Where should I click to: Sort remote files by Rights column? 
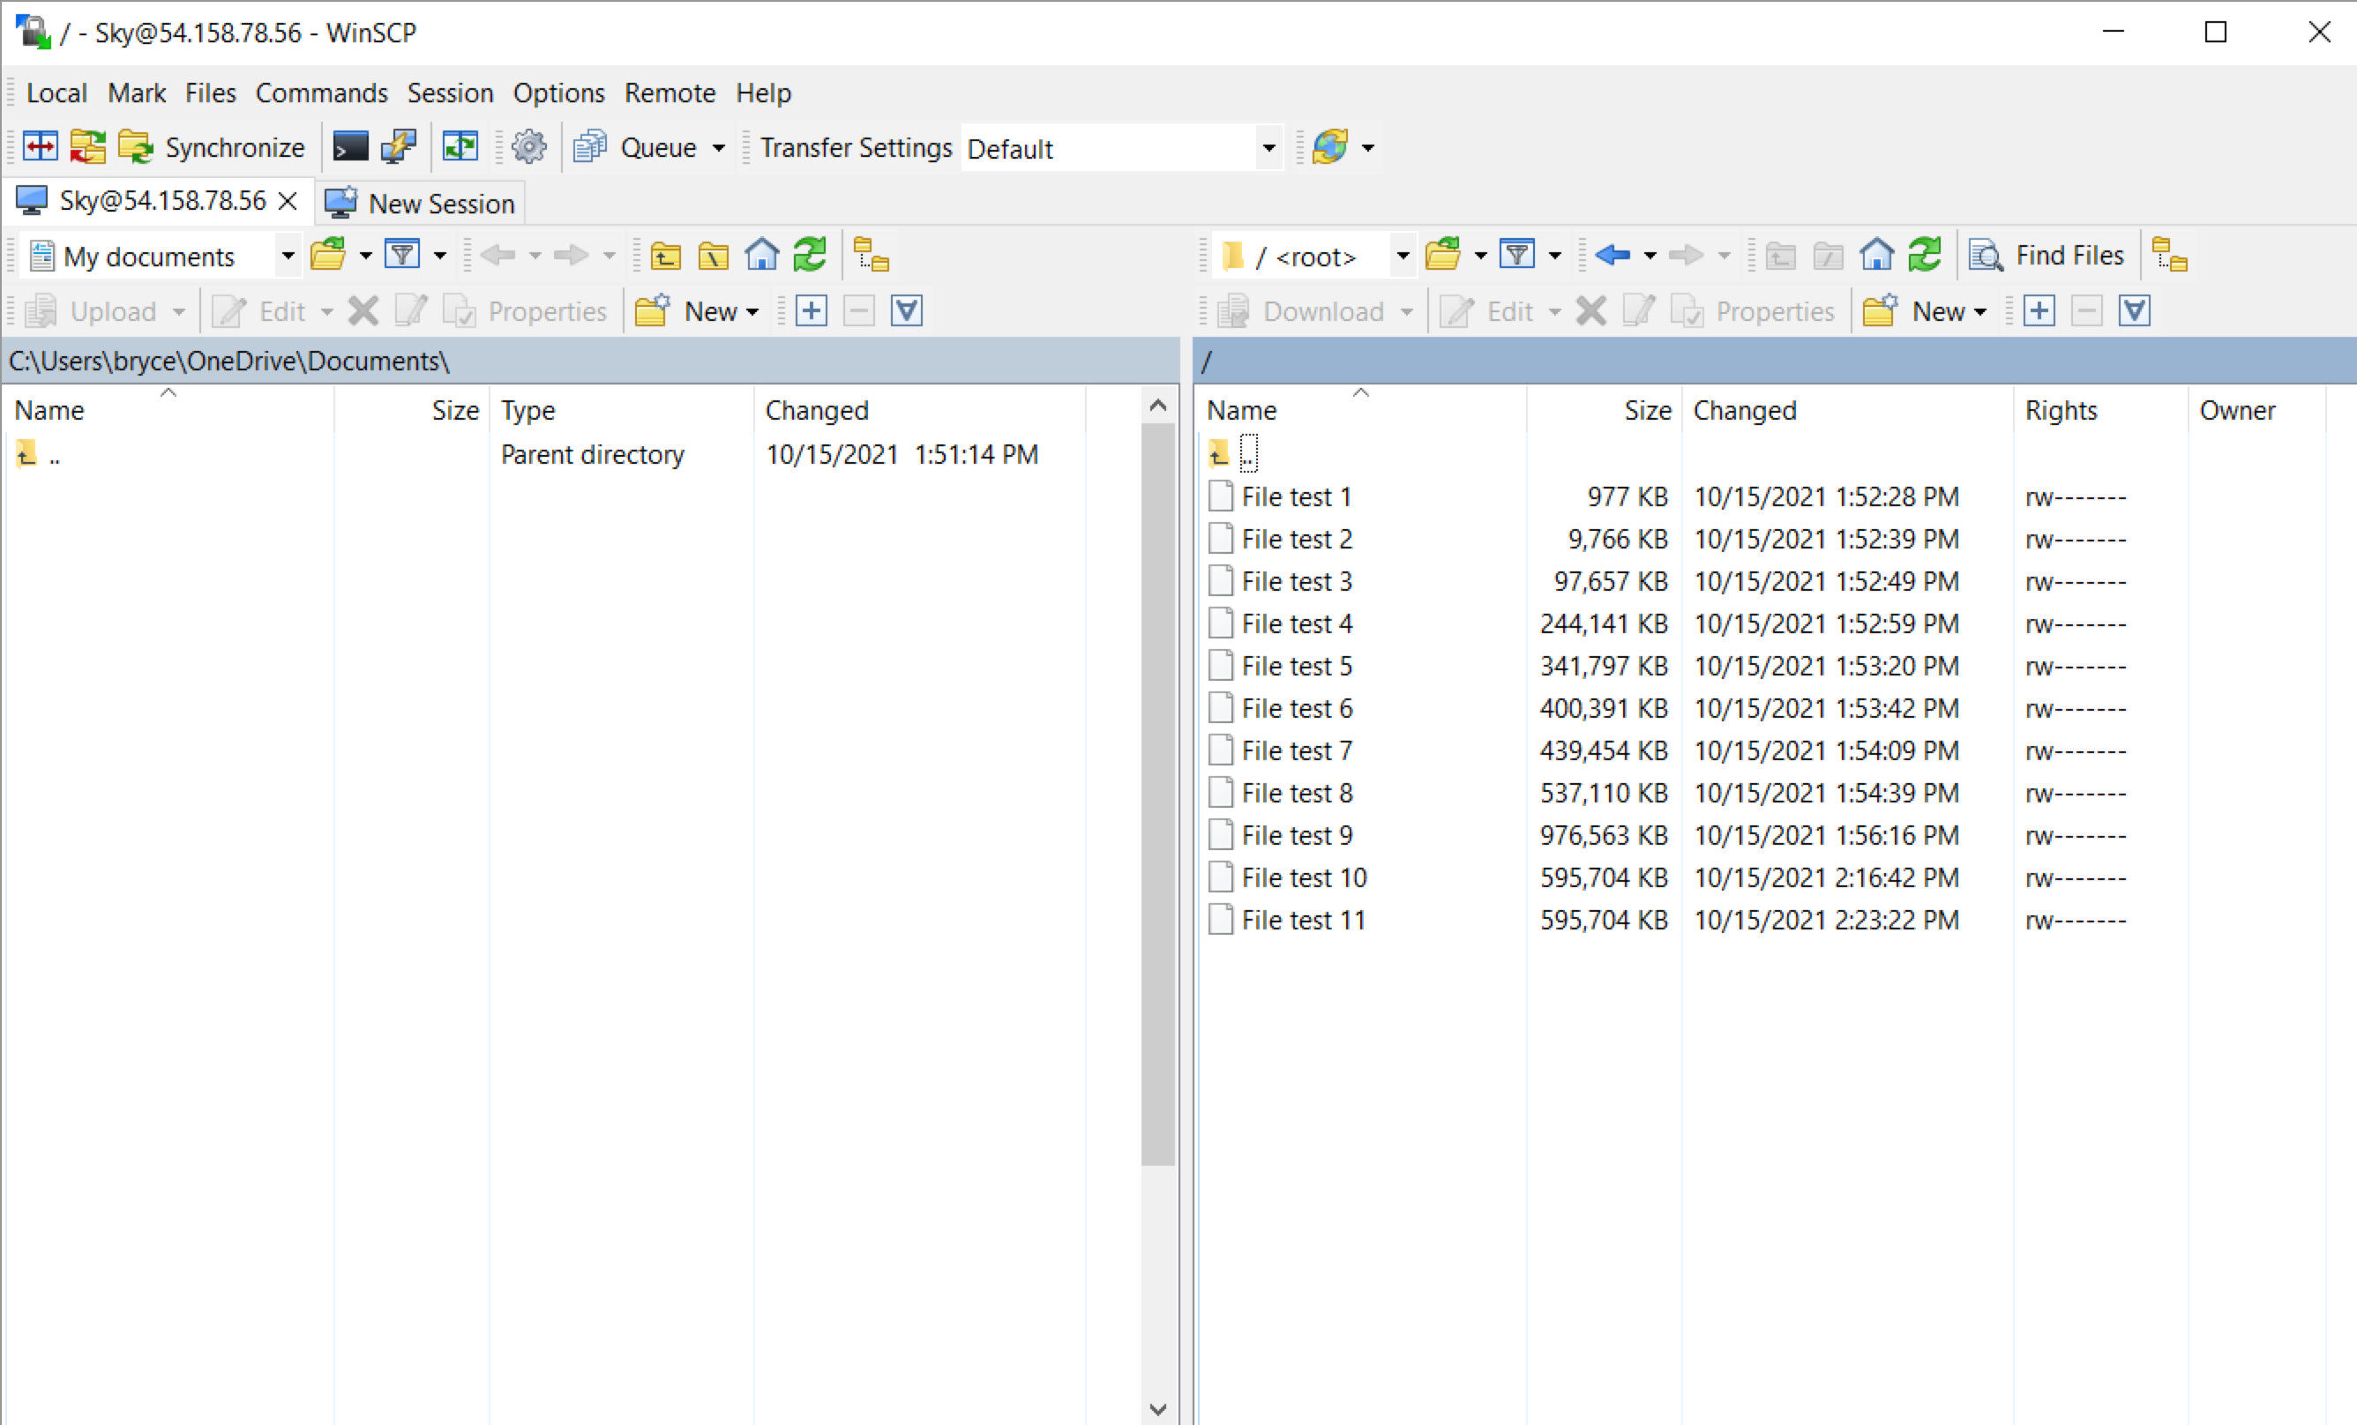[2100, 410]
